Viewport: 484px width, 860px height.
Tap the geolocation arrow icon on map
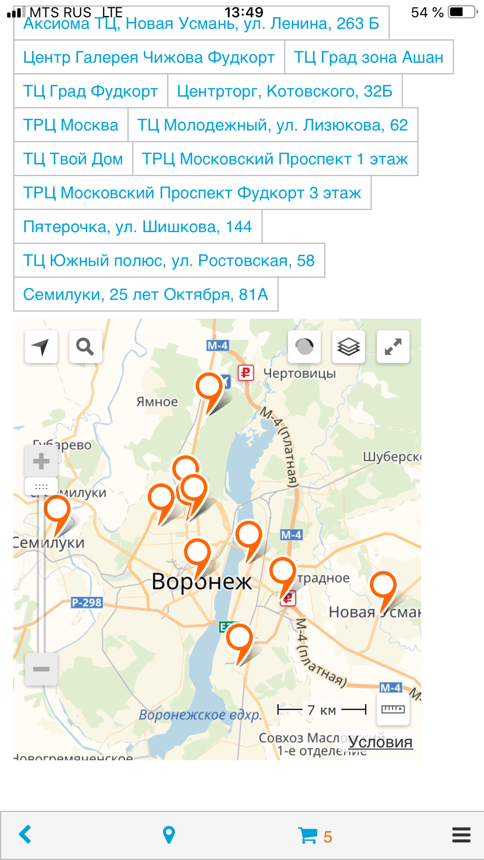tap(41, 346)
